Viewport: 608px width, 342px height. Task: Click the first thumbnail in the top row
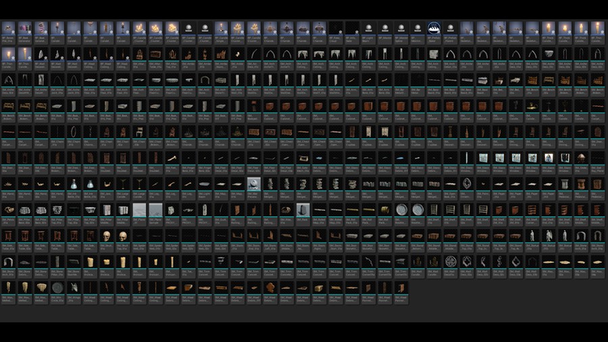pyautogui.click(x=8, y=28)
